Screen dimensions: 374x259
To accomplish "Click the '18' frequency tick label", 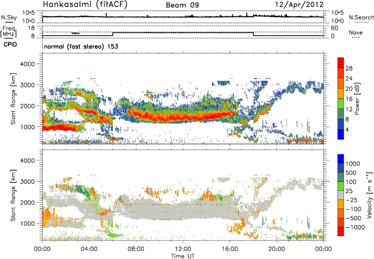I will tap(31, 28).
